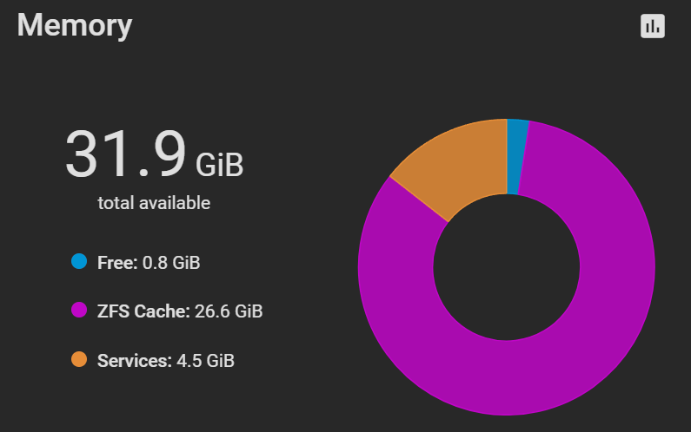Click the 26.6 GiB cache value
Screen dimensions: 691x432
click(229, 311)
